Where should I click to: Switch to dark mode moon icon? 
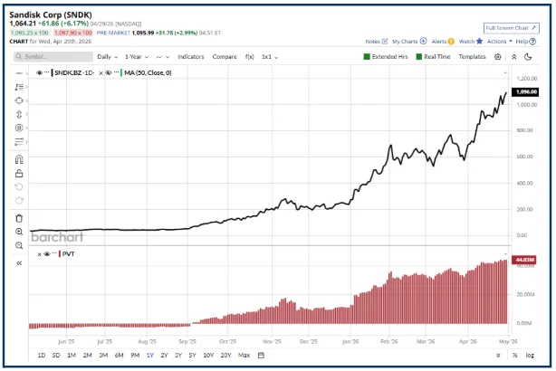coord(528,57)
